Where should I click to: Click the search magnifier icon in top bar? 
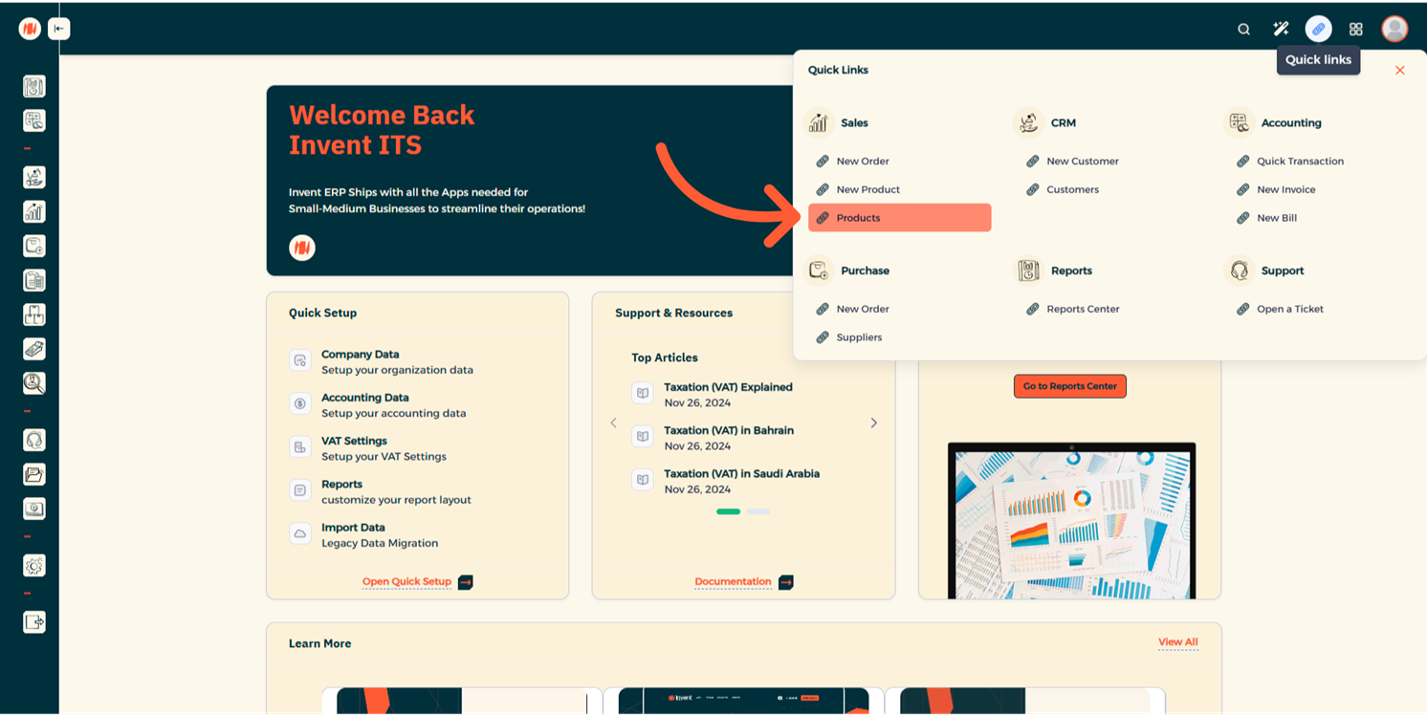1243,30
